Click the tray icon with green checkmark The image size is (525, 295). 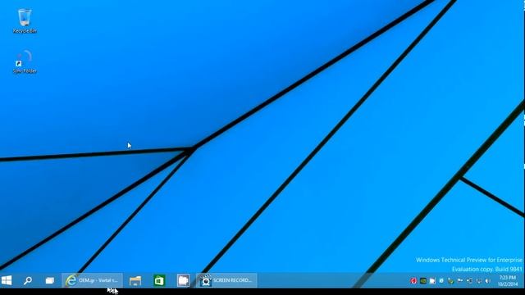tap(450, 281)
